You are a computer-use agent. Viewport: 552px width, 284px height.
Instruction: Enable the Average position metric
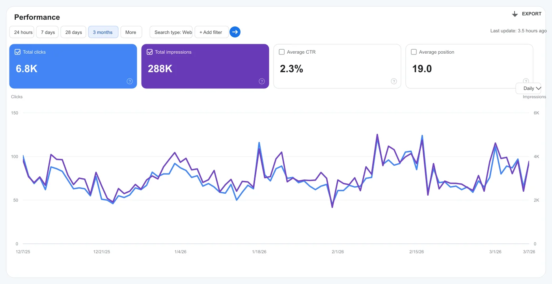pyautogui.click(x=414, y=52)
